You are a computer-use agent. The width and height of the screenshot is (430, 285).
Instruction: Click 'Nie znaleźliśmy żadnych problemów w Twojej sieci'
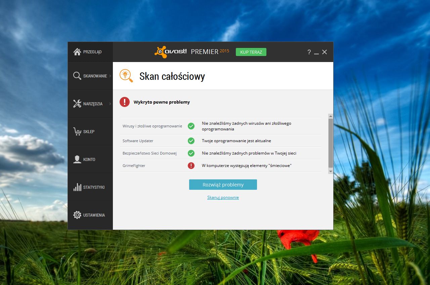[x=249, y=153]
